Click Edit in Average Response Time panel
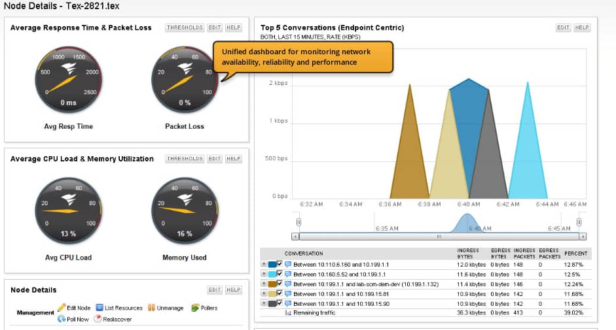Screen dimensions: 616x330 (x=215, y=27)
